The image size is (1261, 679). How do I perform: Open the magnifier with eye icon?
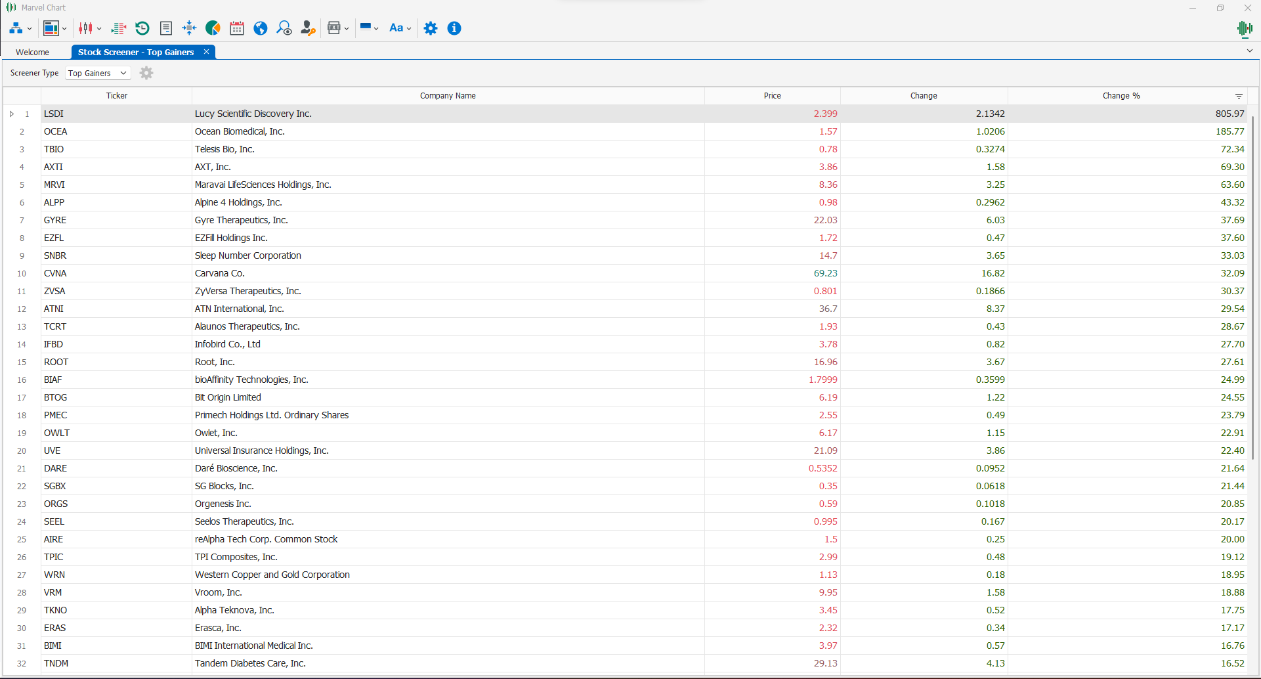point(284,28)
